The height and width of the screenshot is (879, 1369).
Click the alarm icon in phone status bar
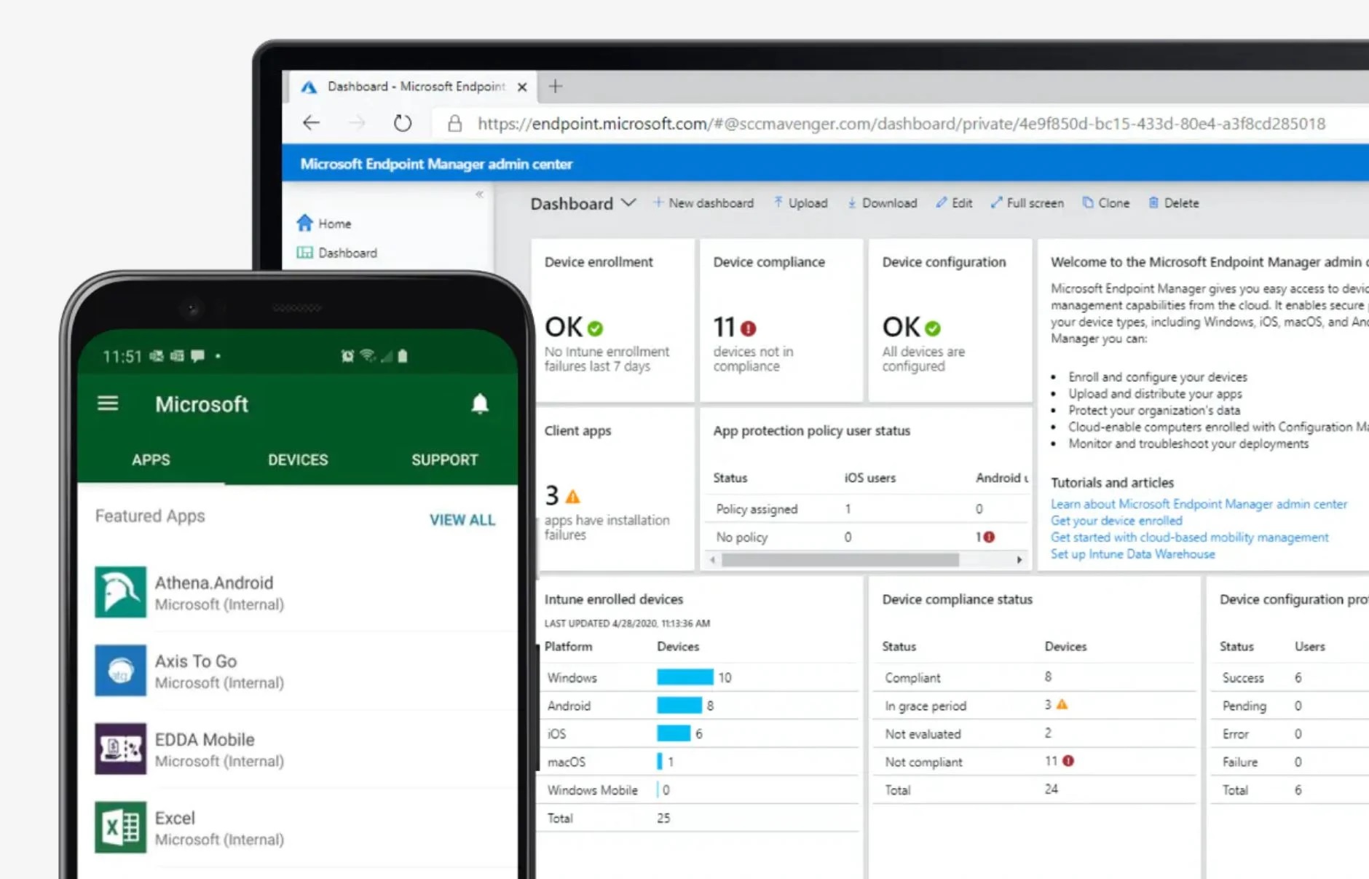pyautogui.click(x=347, y=356)
